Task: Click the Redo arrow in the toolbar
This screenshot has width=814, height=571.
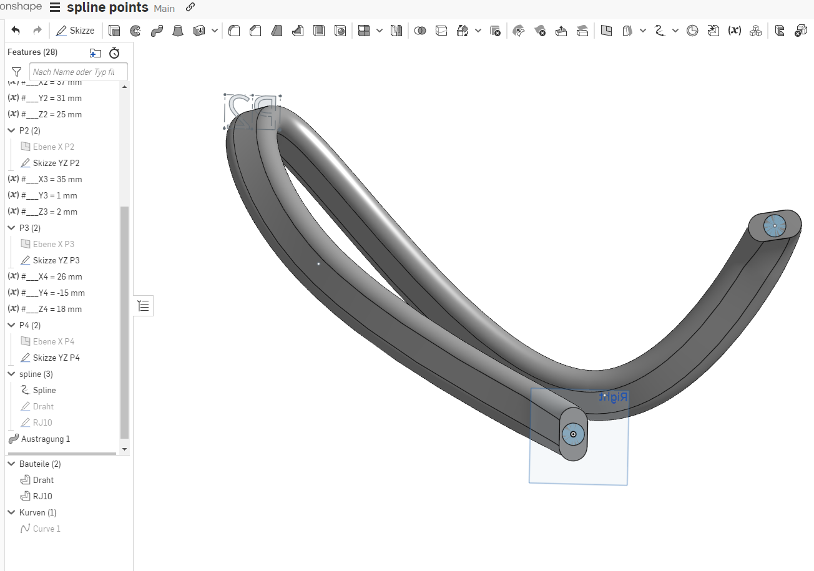Action: click(37, 31)
